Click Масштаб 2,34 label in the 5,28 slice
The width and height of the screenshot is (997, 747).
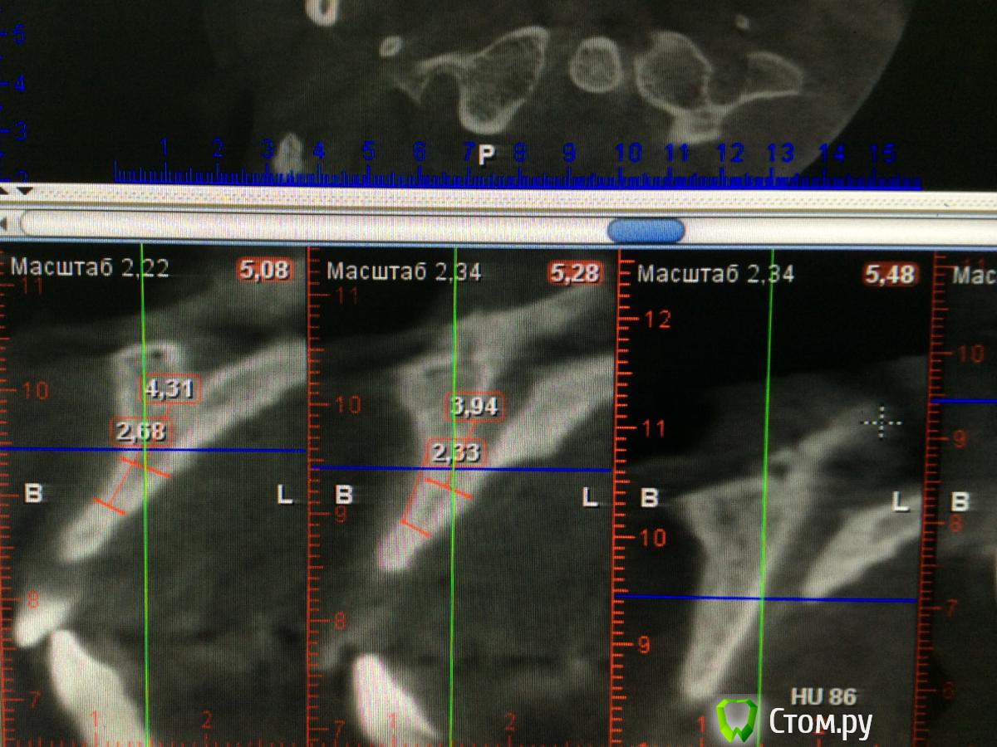coord(404,271)
